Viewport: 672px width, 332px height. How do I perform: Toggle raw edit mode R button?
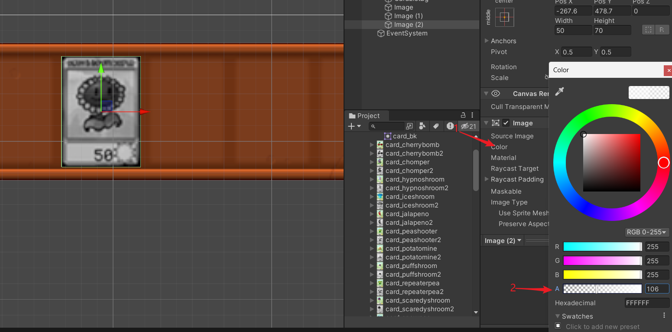click(x=662, y=30)
